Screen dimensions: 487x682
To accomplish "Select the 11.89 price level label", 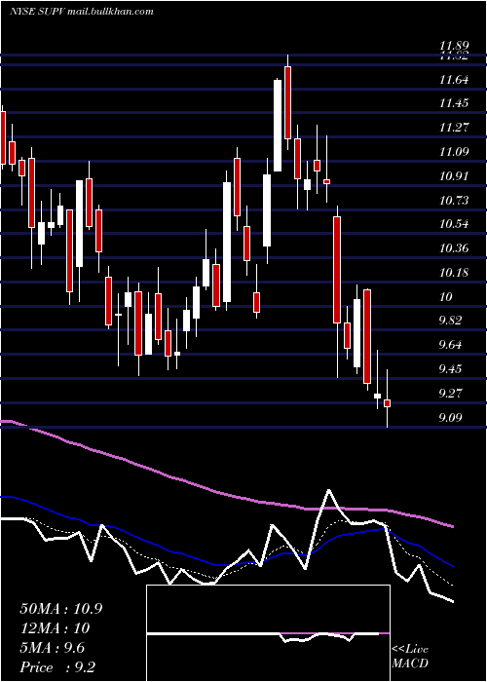I will (454, 46).
